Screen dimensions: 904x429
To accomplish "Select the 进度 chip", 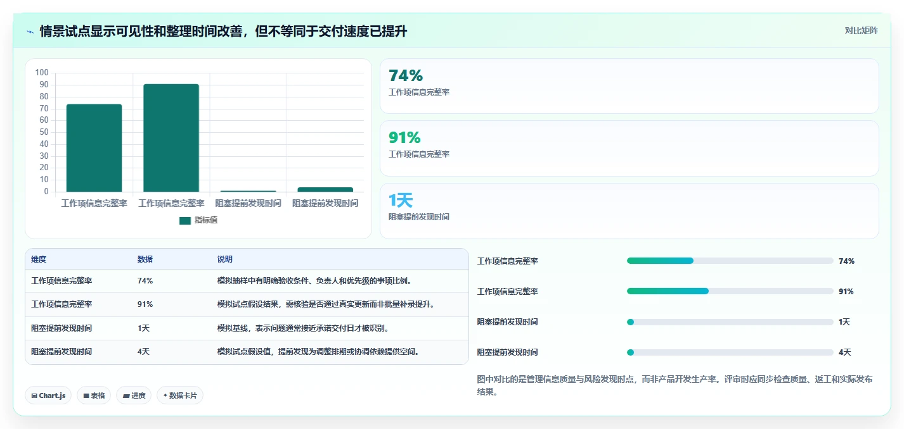I will pyautogui.click(x=134, y=395).
